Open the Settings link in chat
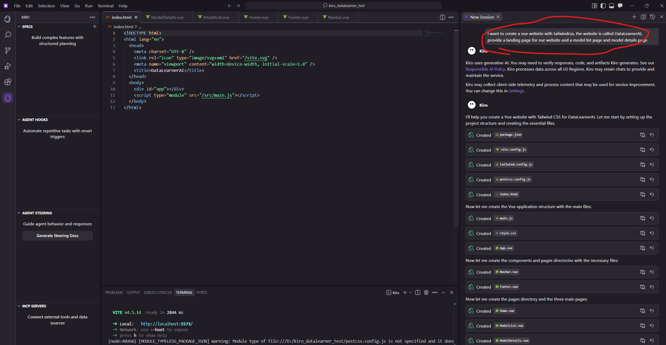This screenshot has width=666, height=345. (516, 91)
